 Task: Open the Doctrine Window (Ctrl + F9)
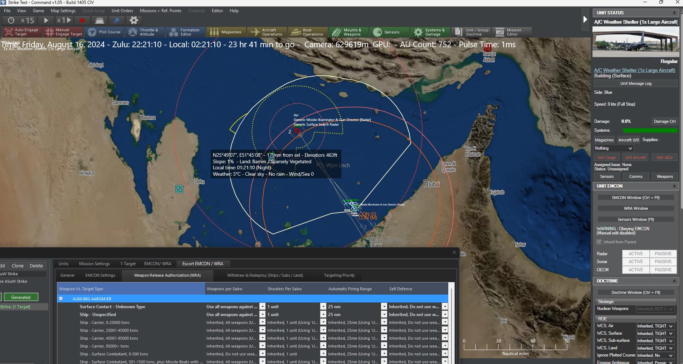[636, 292]
